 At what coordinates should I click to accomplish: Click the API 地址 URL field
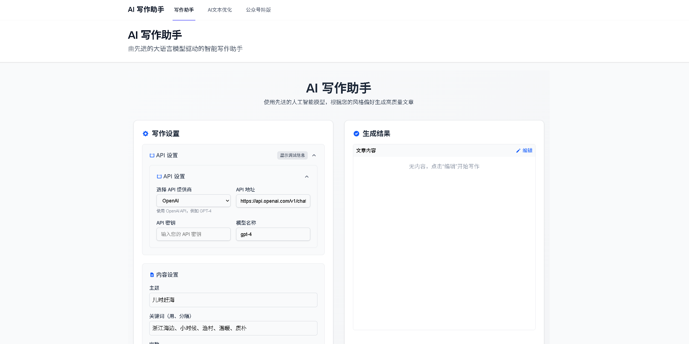click(273, 201)
